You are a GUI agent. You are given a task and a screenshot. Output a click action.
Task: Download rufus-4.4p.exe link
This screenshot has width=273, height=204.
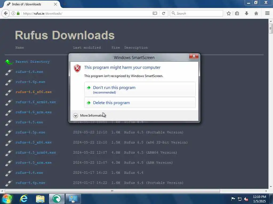[x=30, y=183]
